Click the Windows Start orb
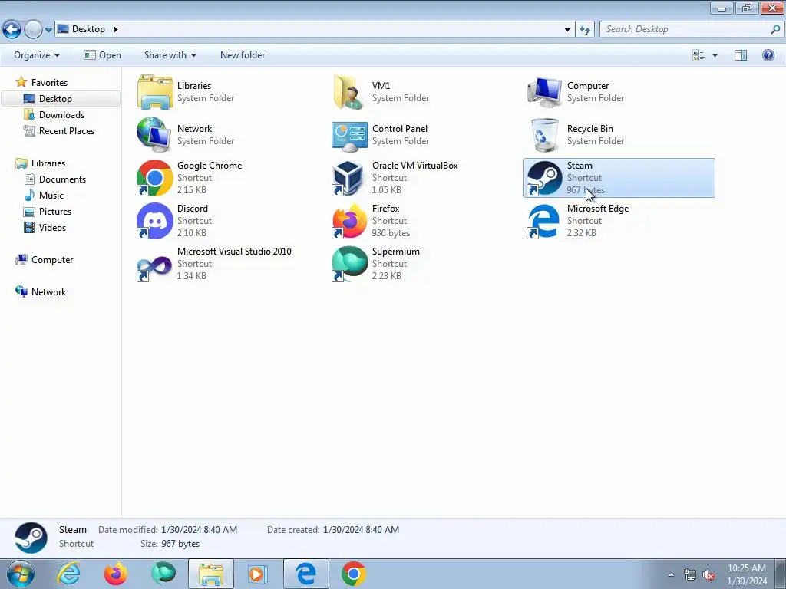Viewport: 786px width, 589px height. [x=21, y=574]
